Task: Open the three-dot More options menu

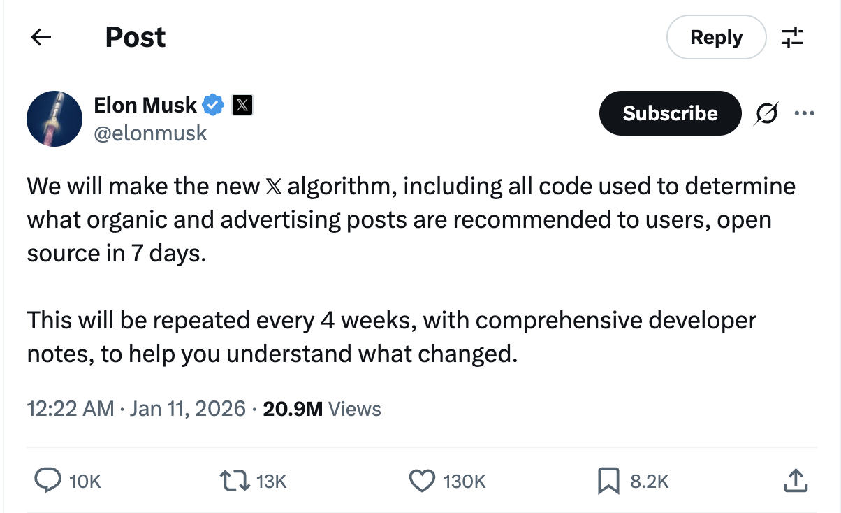Action: 805,113
